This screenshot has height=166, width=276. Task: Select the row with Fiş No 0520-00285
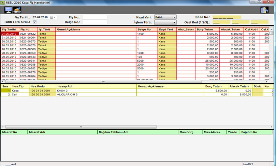pyautogui.click(x=135, y=65)
